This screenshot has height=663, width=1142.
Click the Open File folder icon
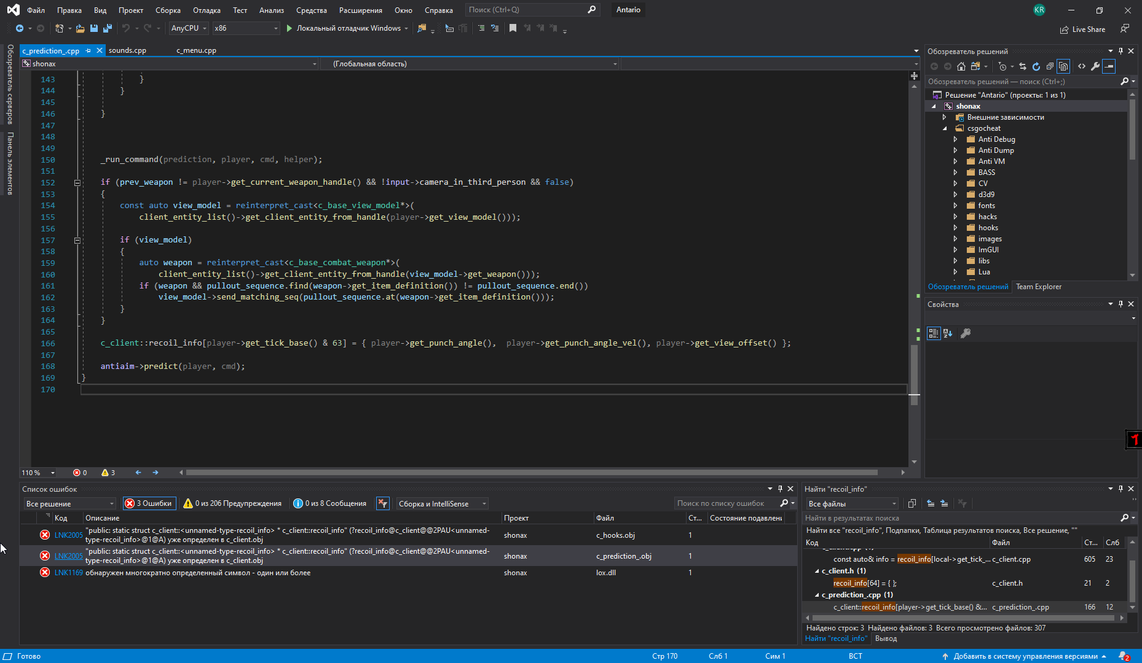pos(80,28)
